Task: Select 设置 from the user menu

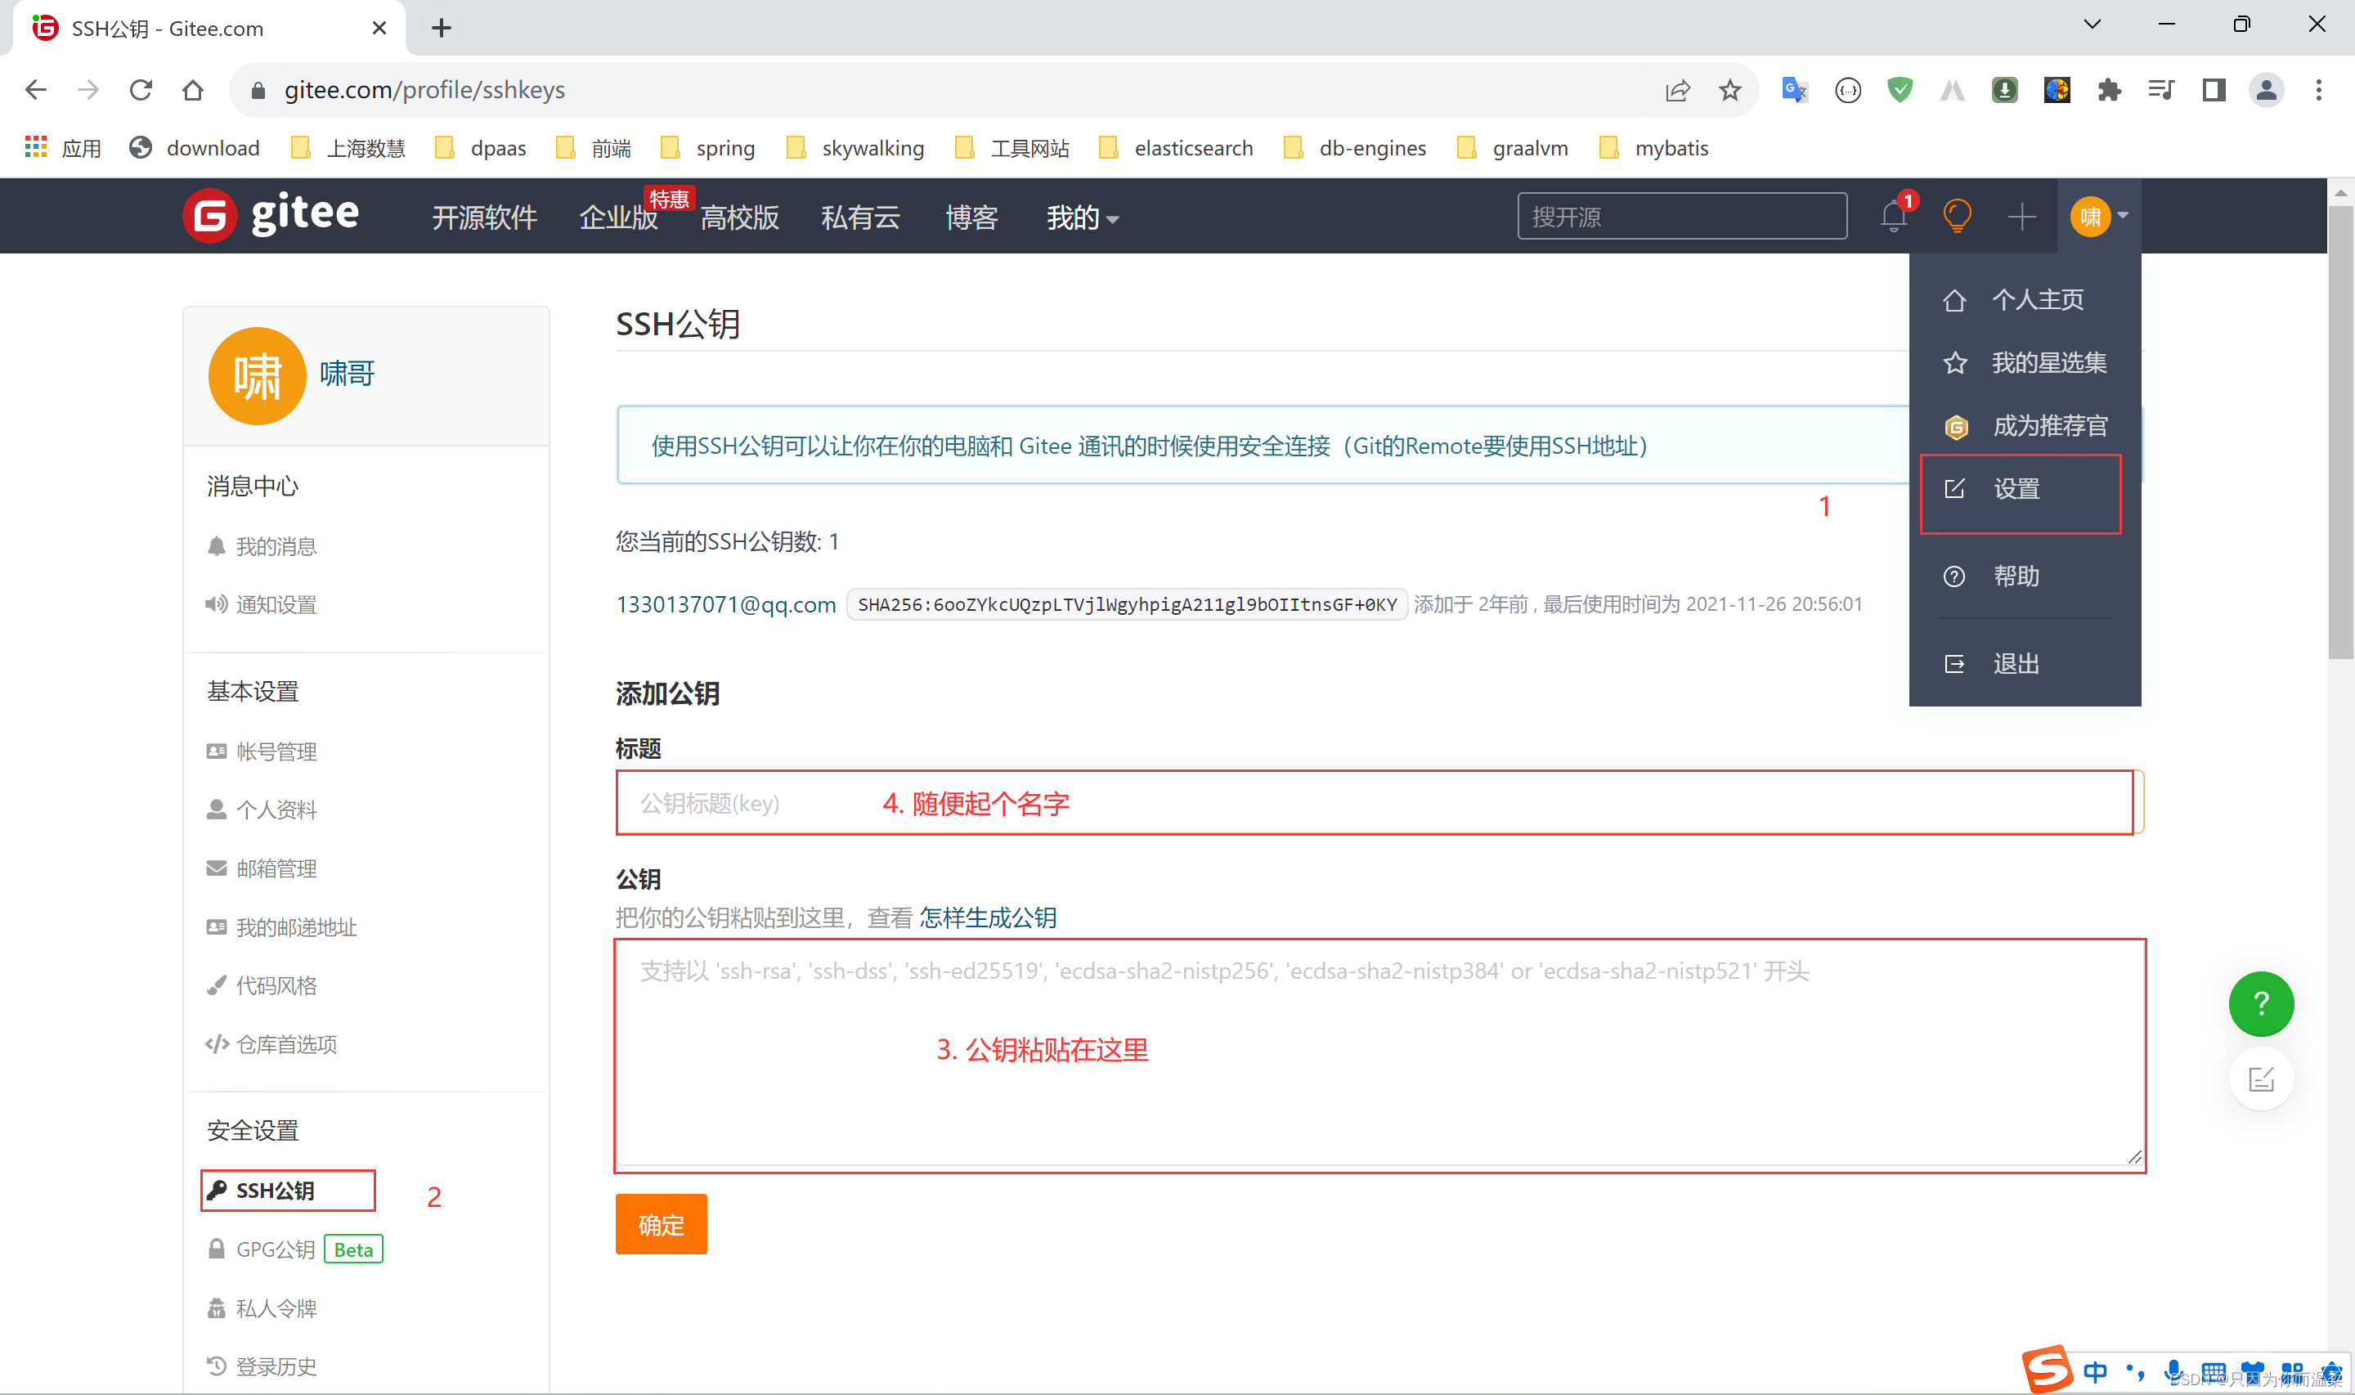Action: pyautogui.click(x=2016, y=490)
